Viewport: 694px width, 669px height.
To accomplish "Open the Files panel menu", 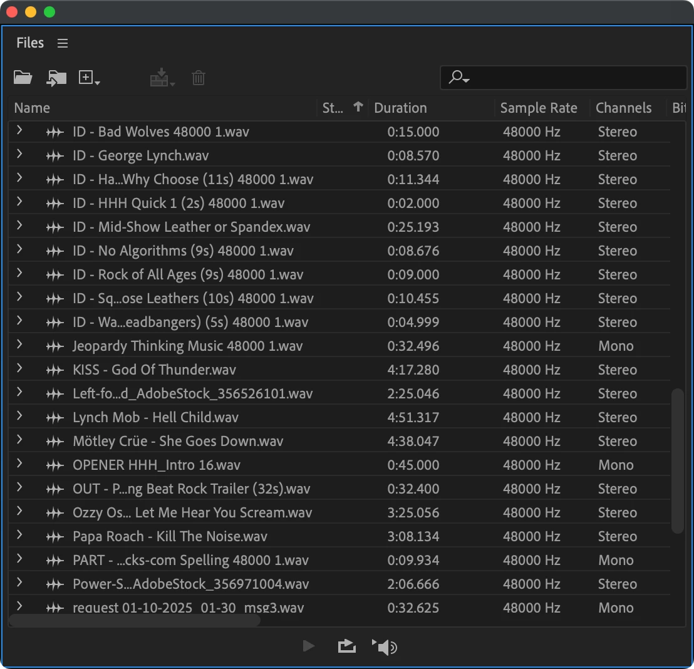I will (63, 43).
